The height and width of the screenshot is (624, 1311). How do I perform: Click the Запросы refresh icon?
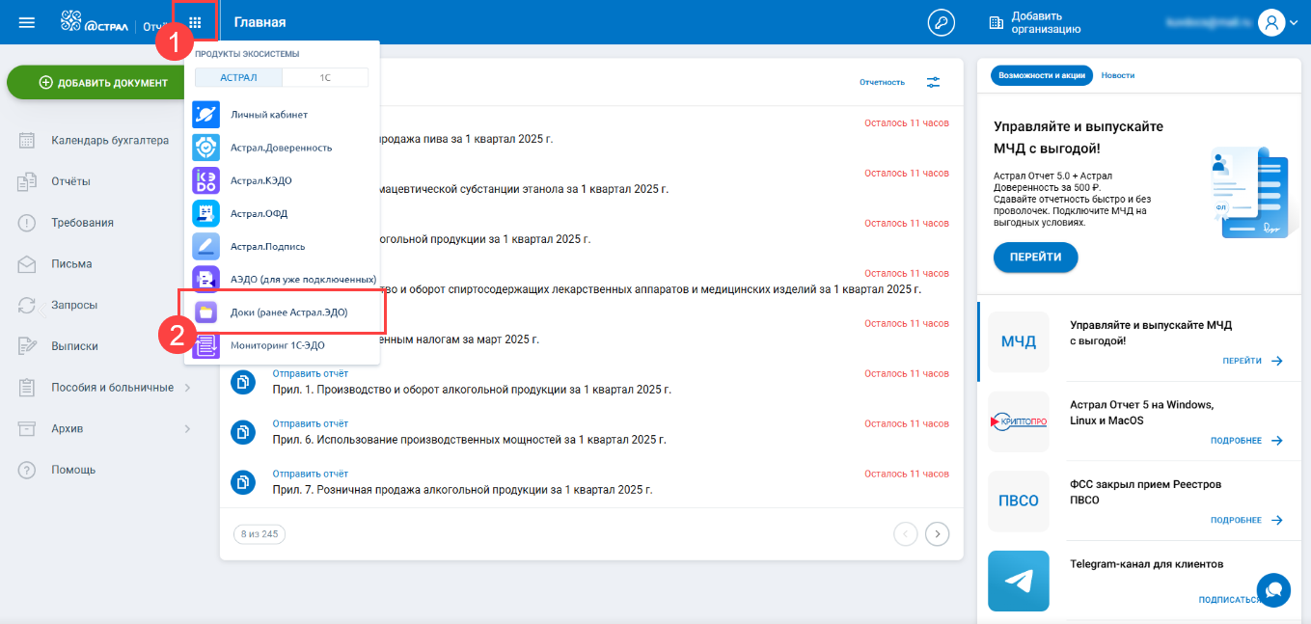pyautogui.click(x=27, y=305)
